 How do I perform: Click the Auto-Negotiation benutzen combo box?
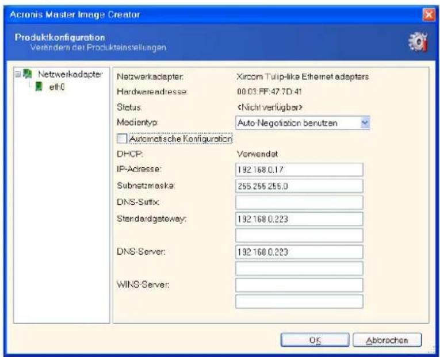tap(303, 123)
